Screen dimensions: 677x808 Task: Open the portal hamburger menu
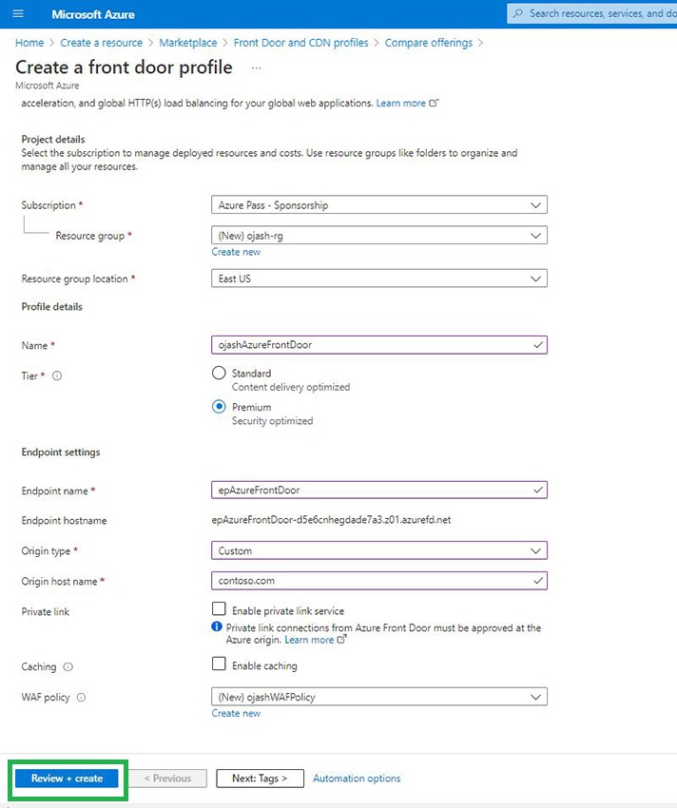tap(18, 14)
